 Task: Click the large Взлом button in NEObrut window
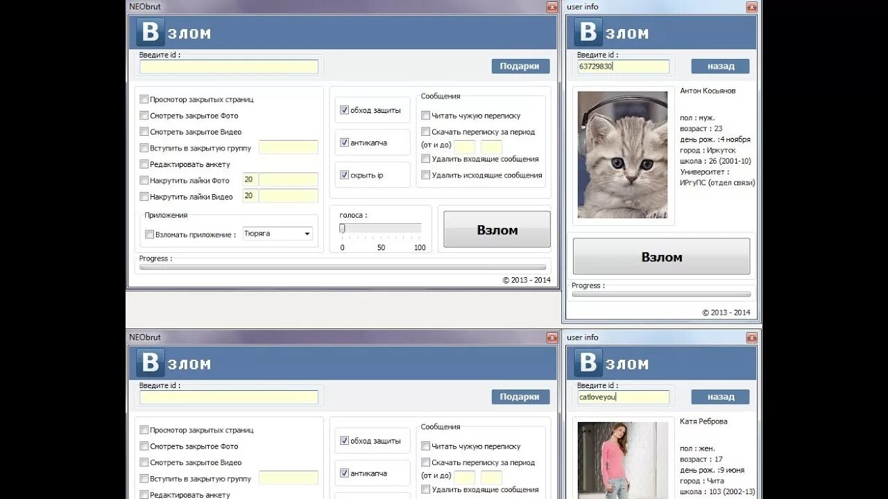click(497, 229)
